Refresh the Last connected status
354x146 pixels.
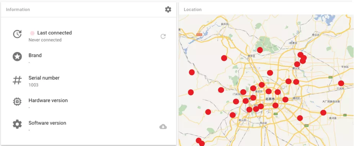tap(163, 36)
